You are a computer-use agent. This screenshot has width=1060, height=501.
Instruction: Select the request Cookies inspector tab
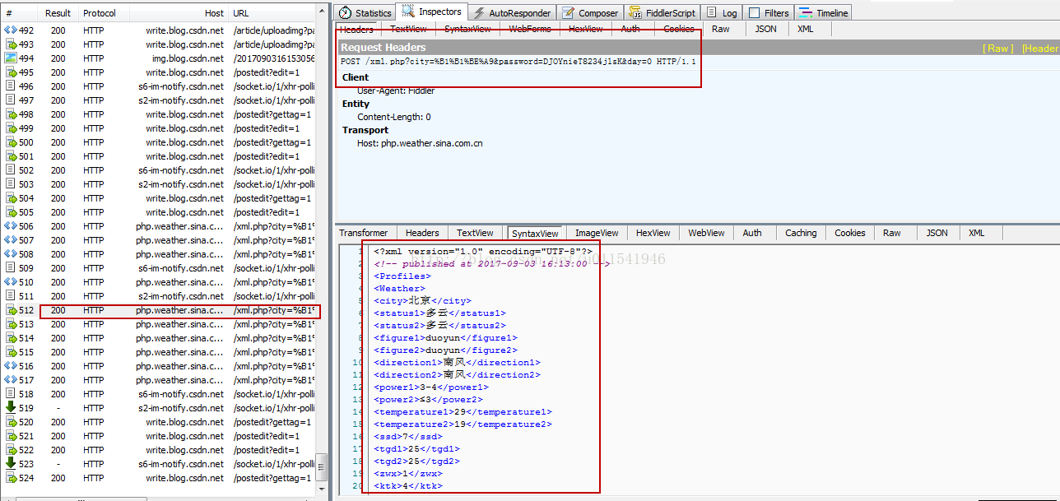679,29
